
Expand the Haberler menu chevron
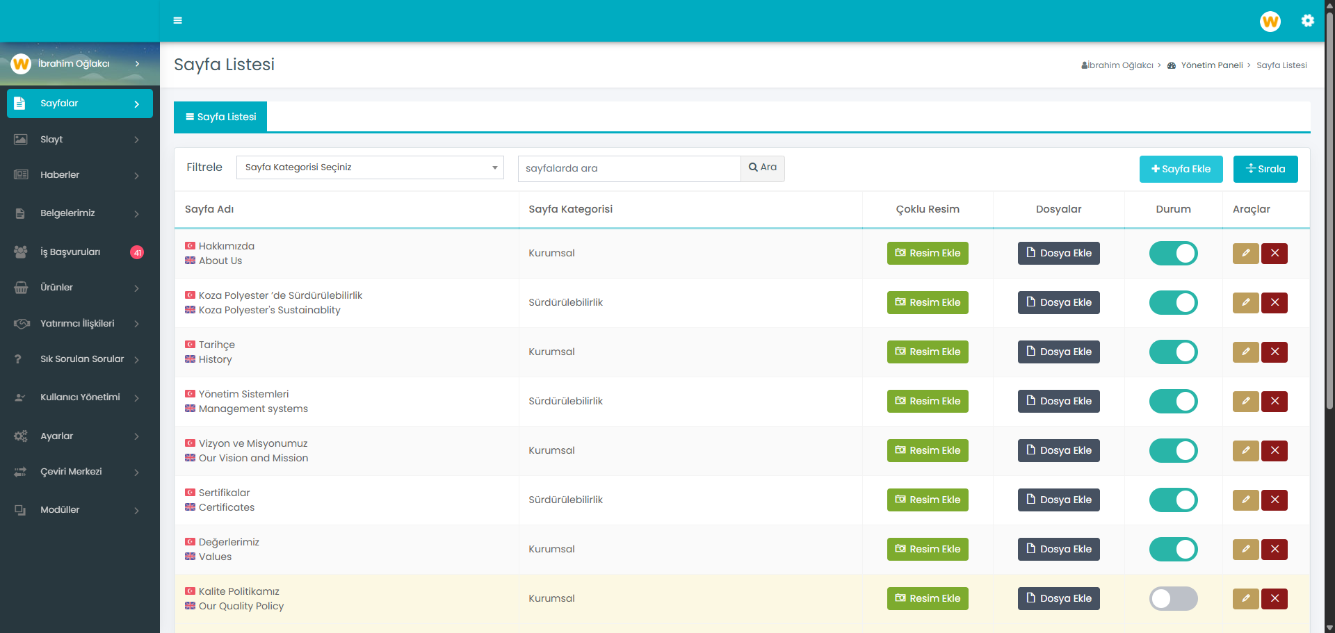136,176
